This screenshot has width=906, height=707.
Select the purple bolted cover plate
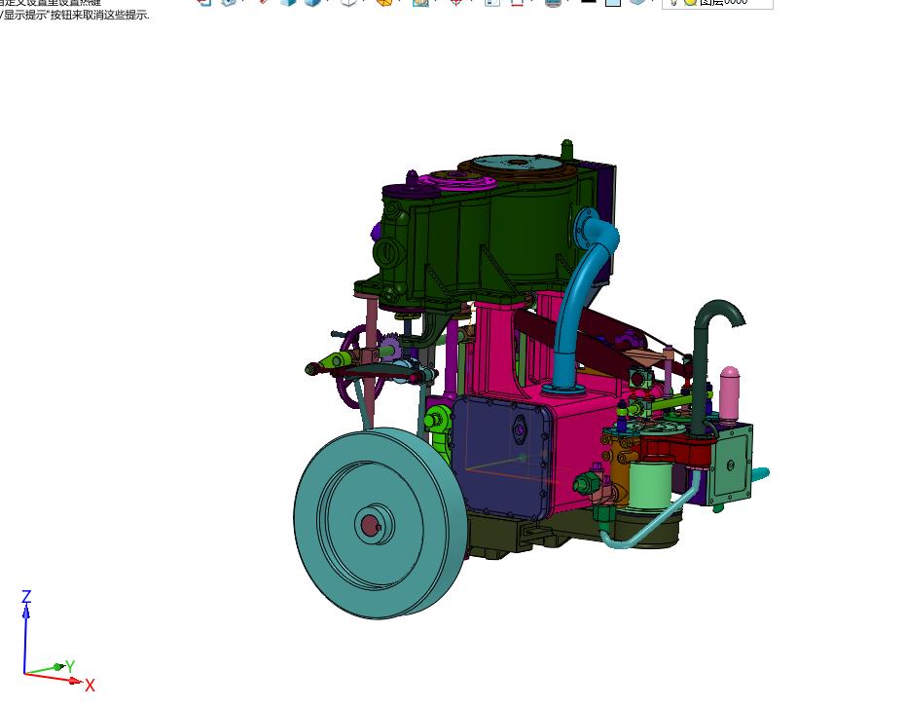point(500,457)
